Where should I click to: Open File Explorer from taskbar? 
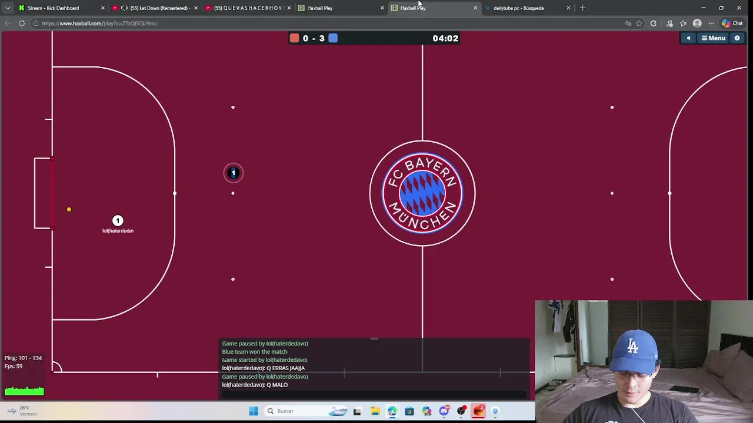[375, 411]
